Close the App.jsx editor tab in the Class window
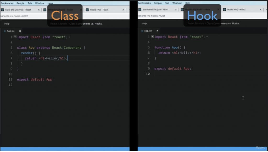The width and height of the screenshot is (268, 152). pyautogui.click(x=20, y=31)
